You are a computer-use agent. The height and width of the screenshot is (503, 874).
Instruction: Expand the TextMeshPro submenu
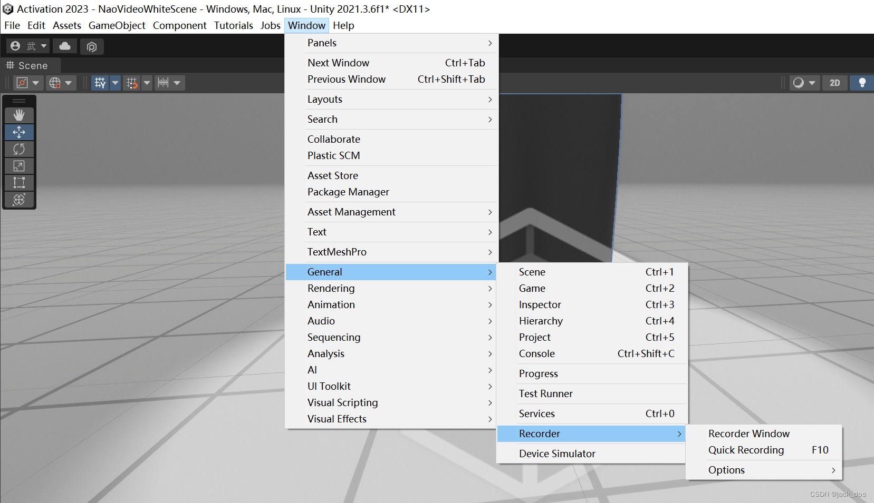click(391, 252)
